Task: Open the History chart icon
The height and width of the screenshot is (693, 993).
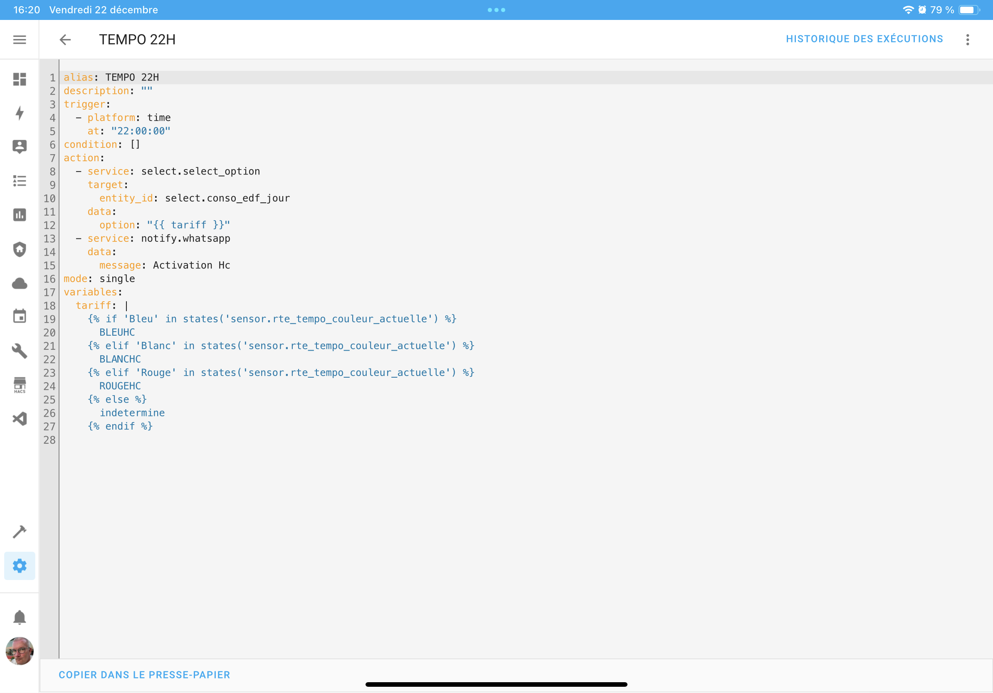Action: 20,215
